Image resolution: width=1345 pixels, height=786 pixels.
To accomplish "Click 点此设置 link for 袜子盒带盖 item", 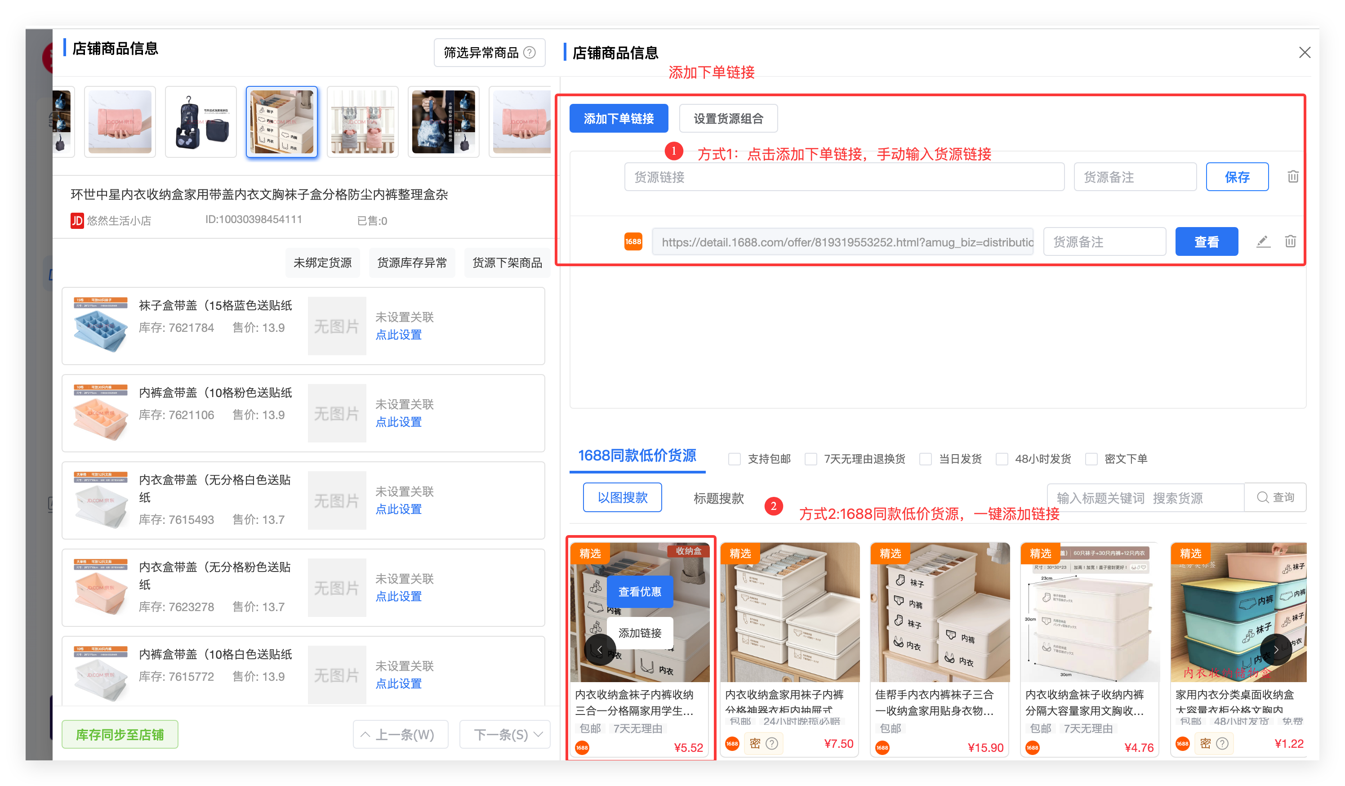I will click(398, 335).
